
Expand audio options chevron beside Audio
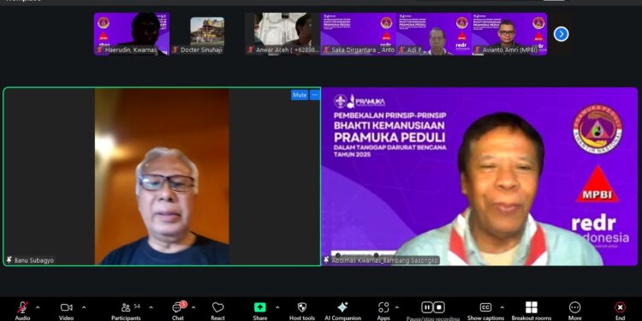click(x=38, y=307)
